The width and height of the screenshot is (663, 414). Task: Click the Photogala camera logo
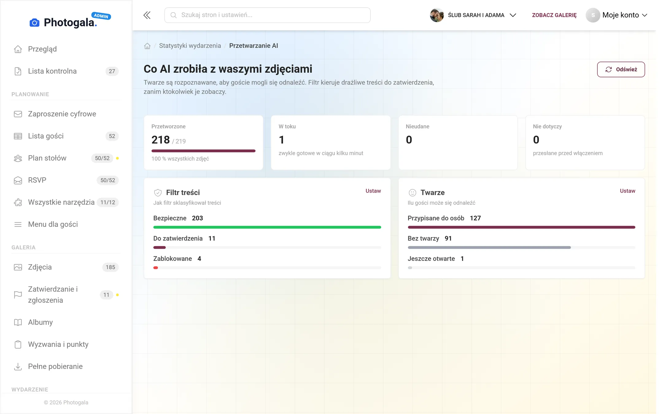(34, 22)
